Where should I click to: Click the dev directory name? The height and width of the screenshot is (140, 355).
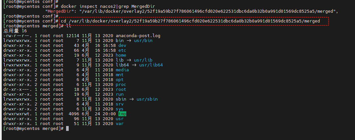(122, 46)
